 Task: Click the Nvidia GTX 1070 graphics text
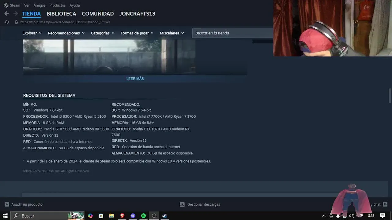(x=151, y=132)
